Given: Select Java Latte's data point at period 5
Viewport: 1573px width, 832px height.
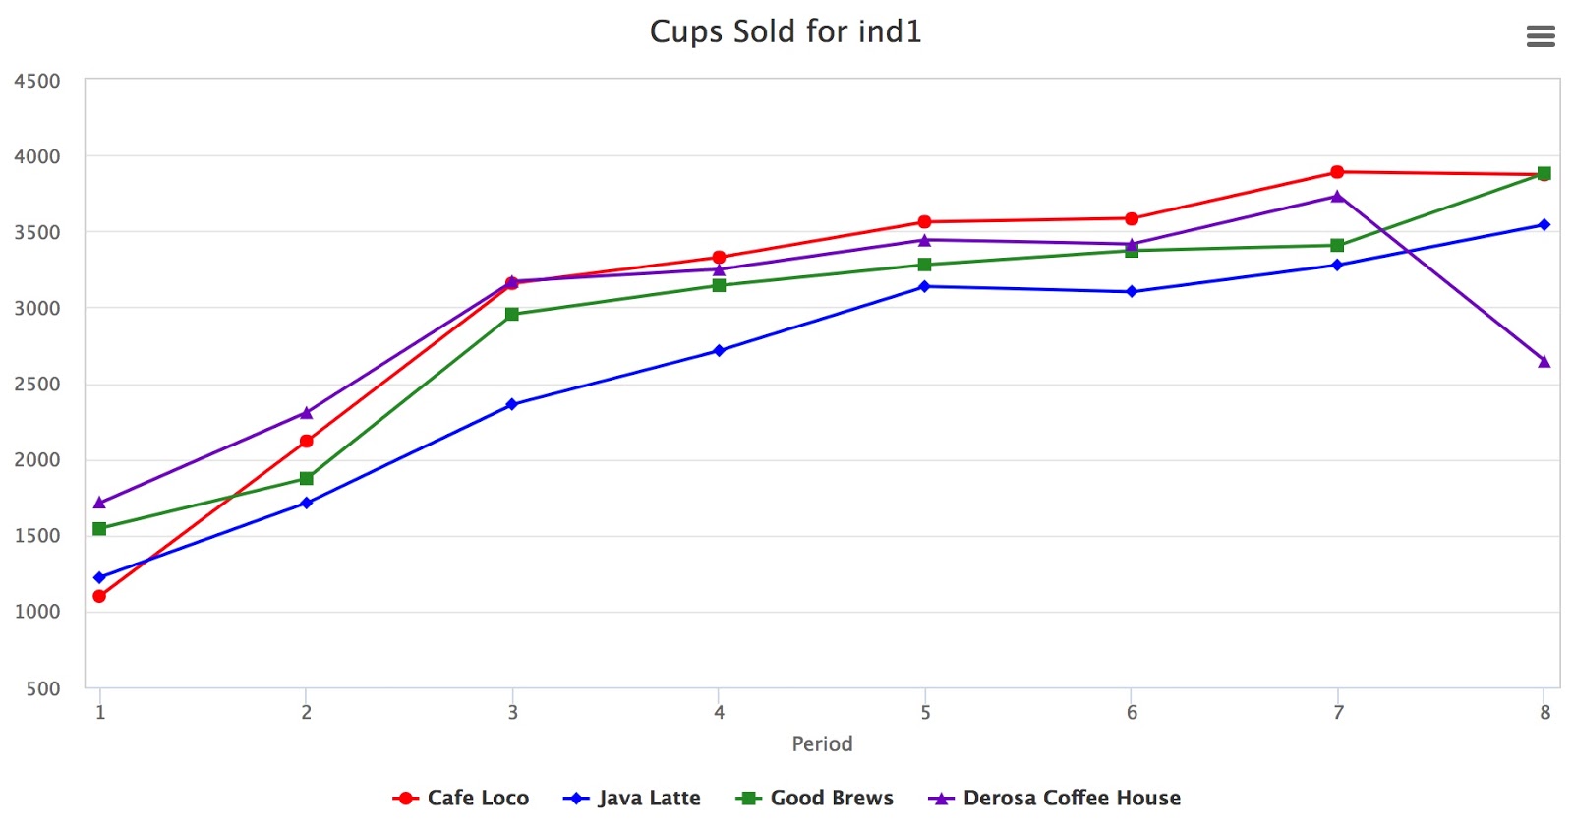Looking at the screenshot, I should [x=925, y=285].
